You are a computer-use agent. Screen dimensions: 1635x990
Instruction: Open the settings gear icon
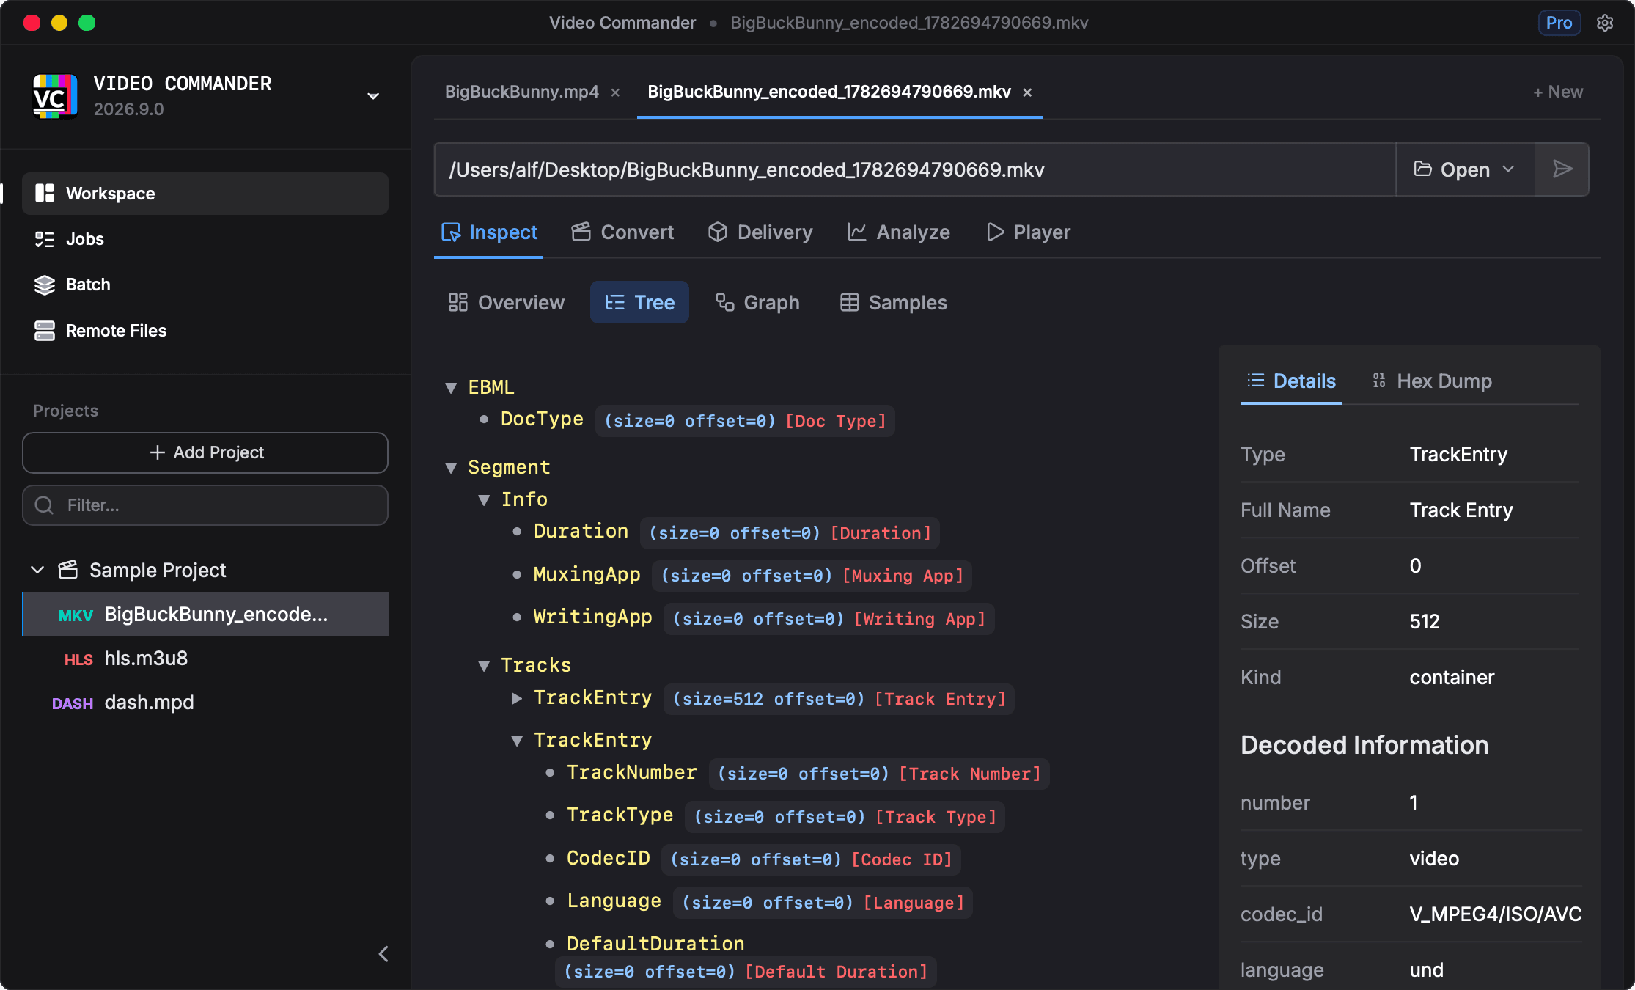click(1605, 23)
